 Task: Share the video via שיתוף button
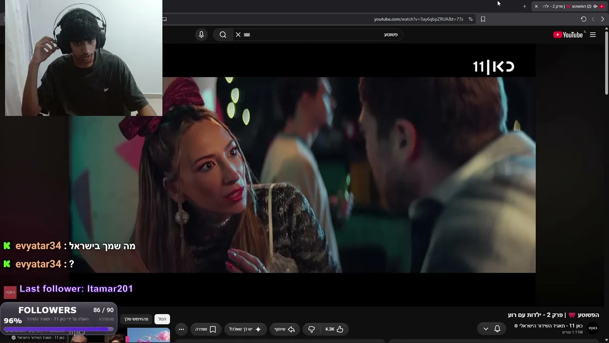click(x=285, y=329)
